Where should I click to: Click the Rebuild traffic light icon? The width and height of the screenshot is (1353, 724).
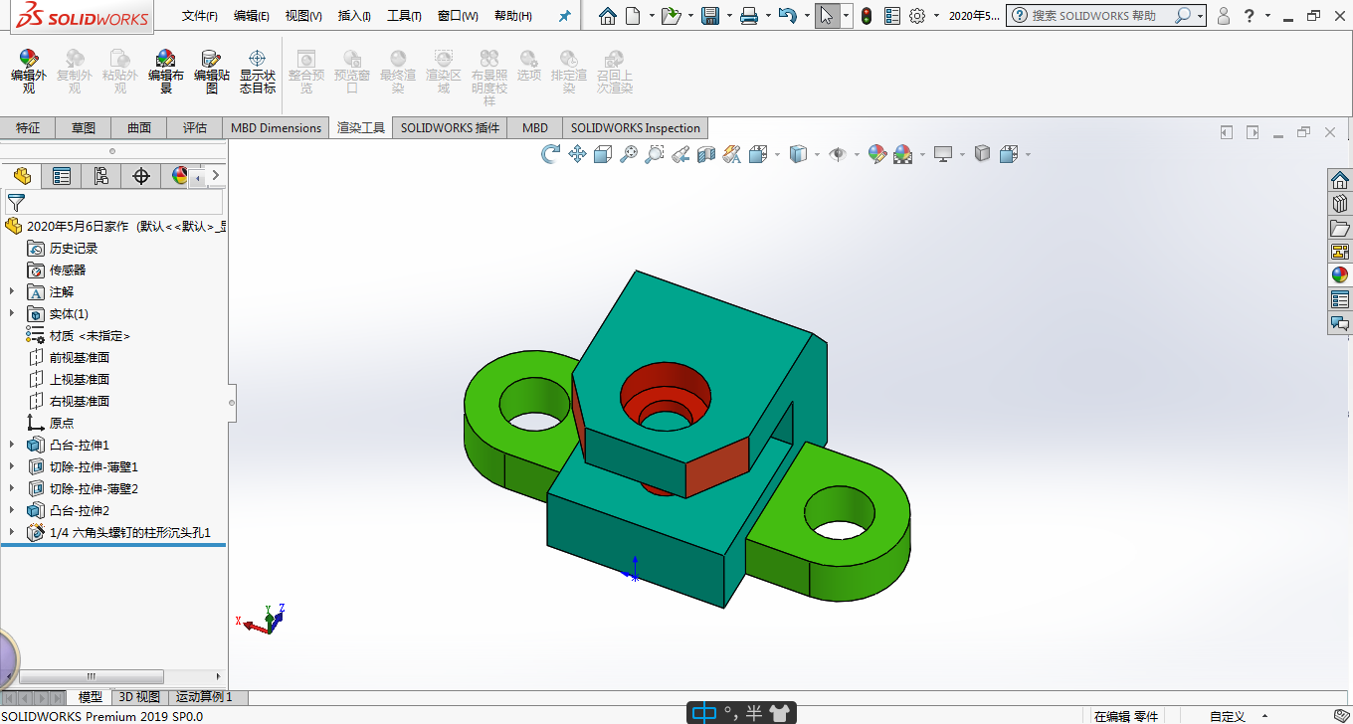[867, 16]
